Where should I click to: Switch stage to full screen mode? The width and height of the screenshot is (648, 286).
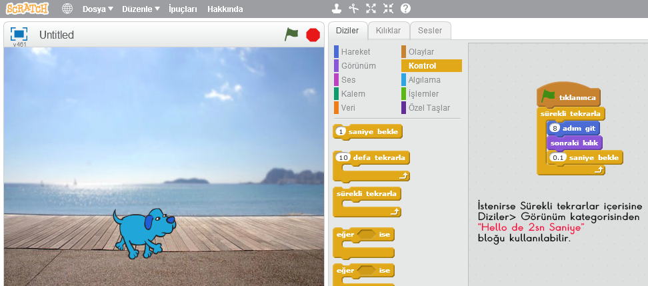pos(19,34)
